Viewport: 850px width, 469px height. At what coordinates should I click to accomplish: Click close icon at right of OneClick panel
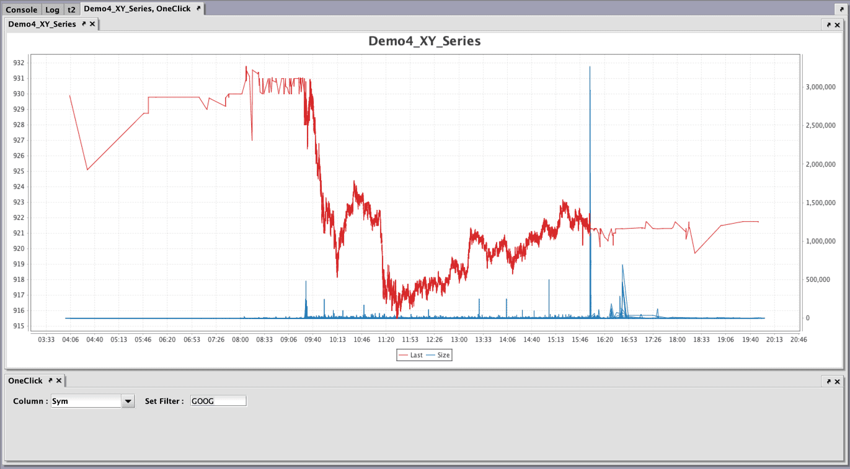[837, 382]
